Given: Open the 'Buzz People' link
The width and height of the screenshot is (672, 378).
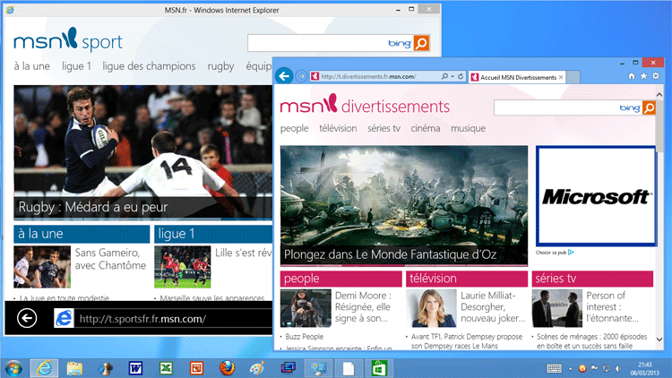Looking at the screenshot, I should 305,337.
